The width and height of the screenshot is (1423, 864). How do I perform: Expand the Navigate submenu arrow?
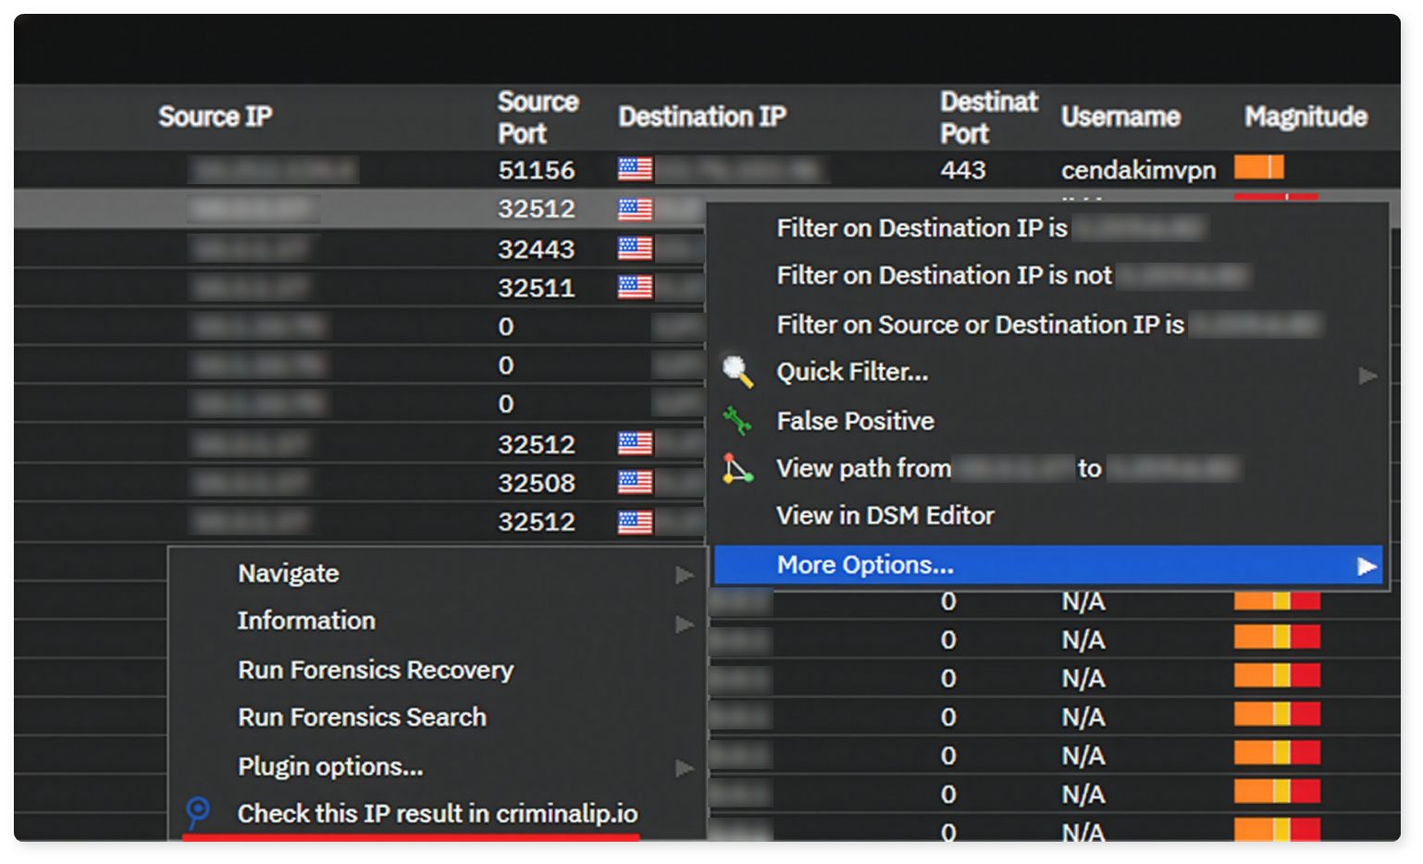tap(685, 575)
